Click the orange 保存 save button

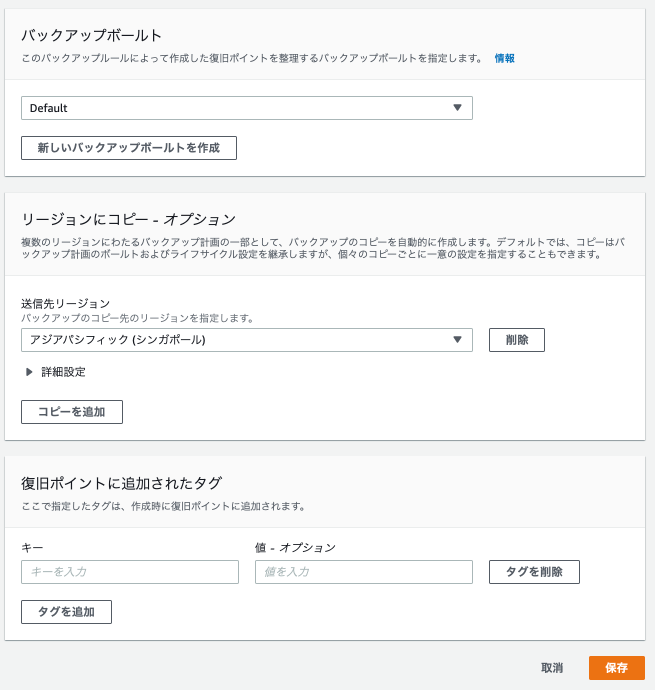(x=616, y=668)
